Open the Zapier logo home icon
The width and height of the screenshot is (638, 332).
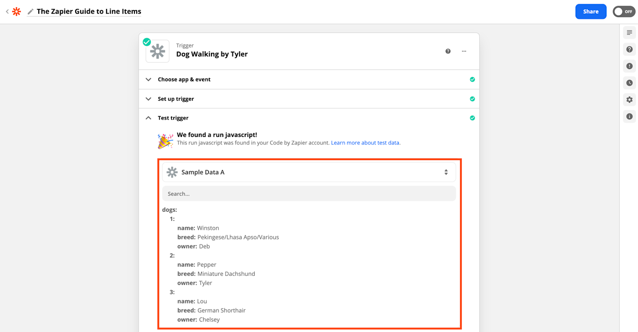click(16, 11)
